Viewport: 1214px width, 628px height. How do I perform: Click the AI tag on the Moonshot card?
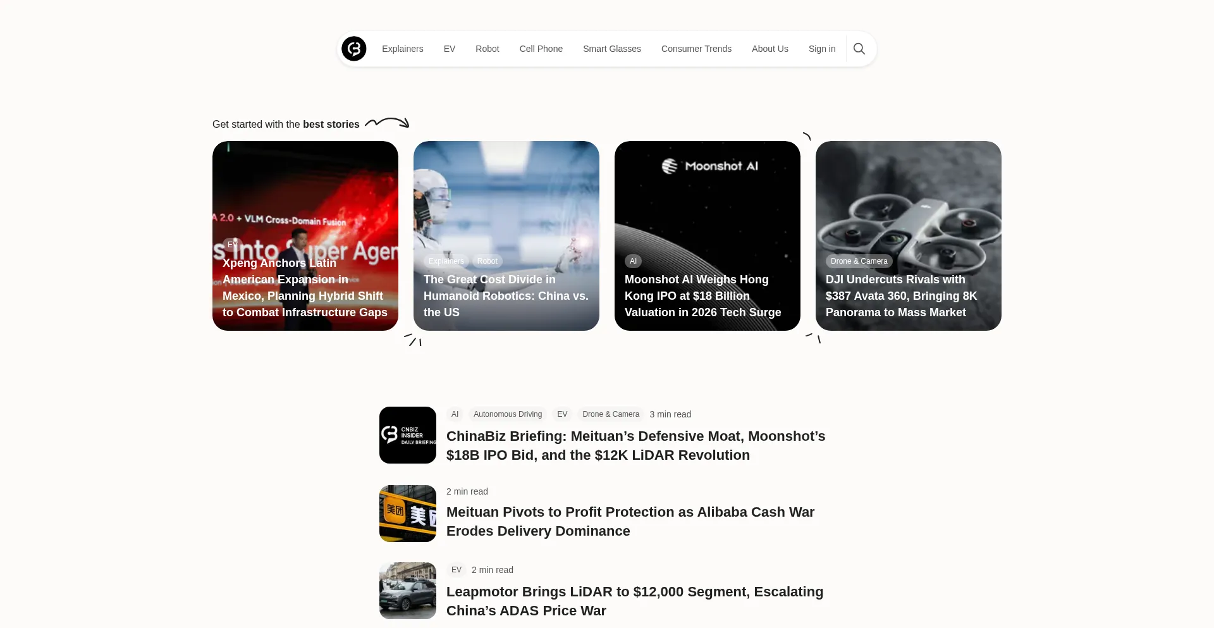click(x=633, y=261)
